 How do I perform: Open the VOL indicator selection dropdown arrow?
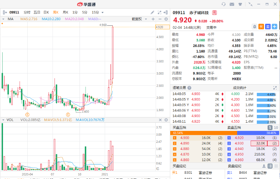click(3, 120)
